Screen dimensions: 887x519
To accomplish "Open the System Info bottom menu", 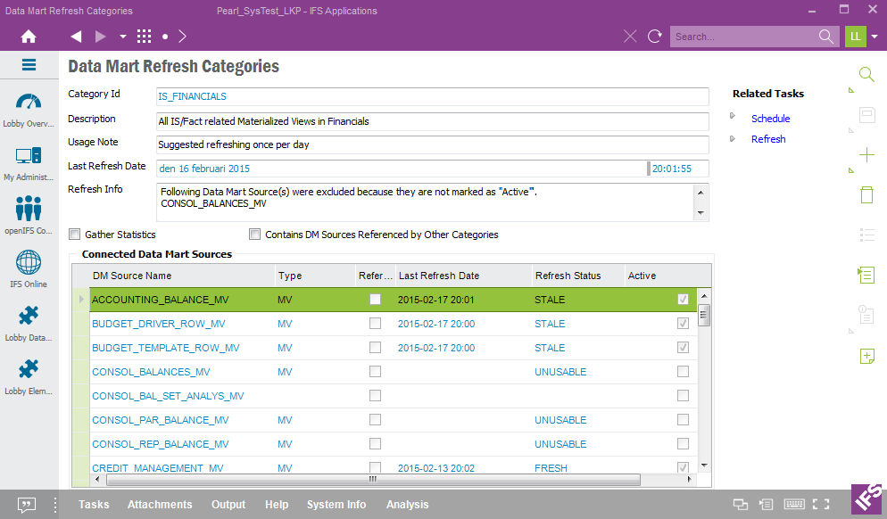I will click(x=336, y=505).
